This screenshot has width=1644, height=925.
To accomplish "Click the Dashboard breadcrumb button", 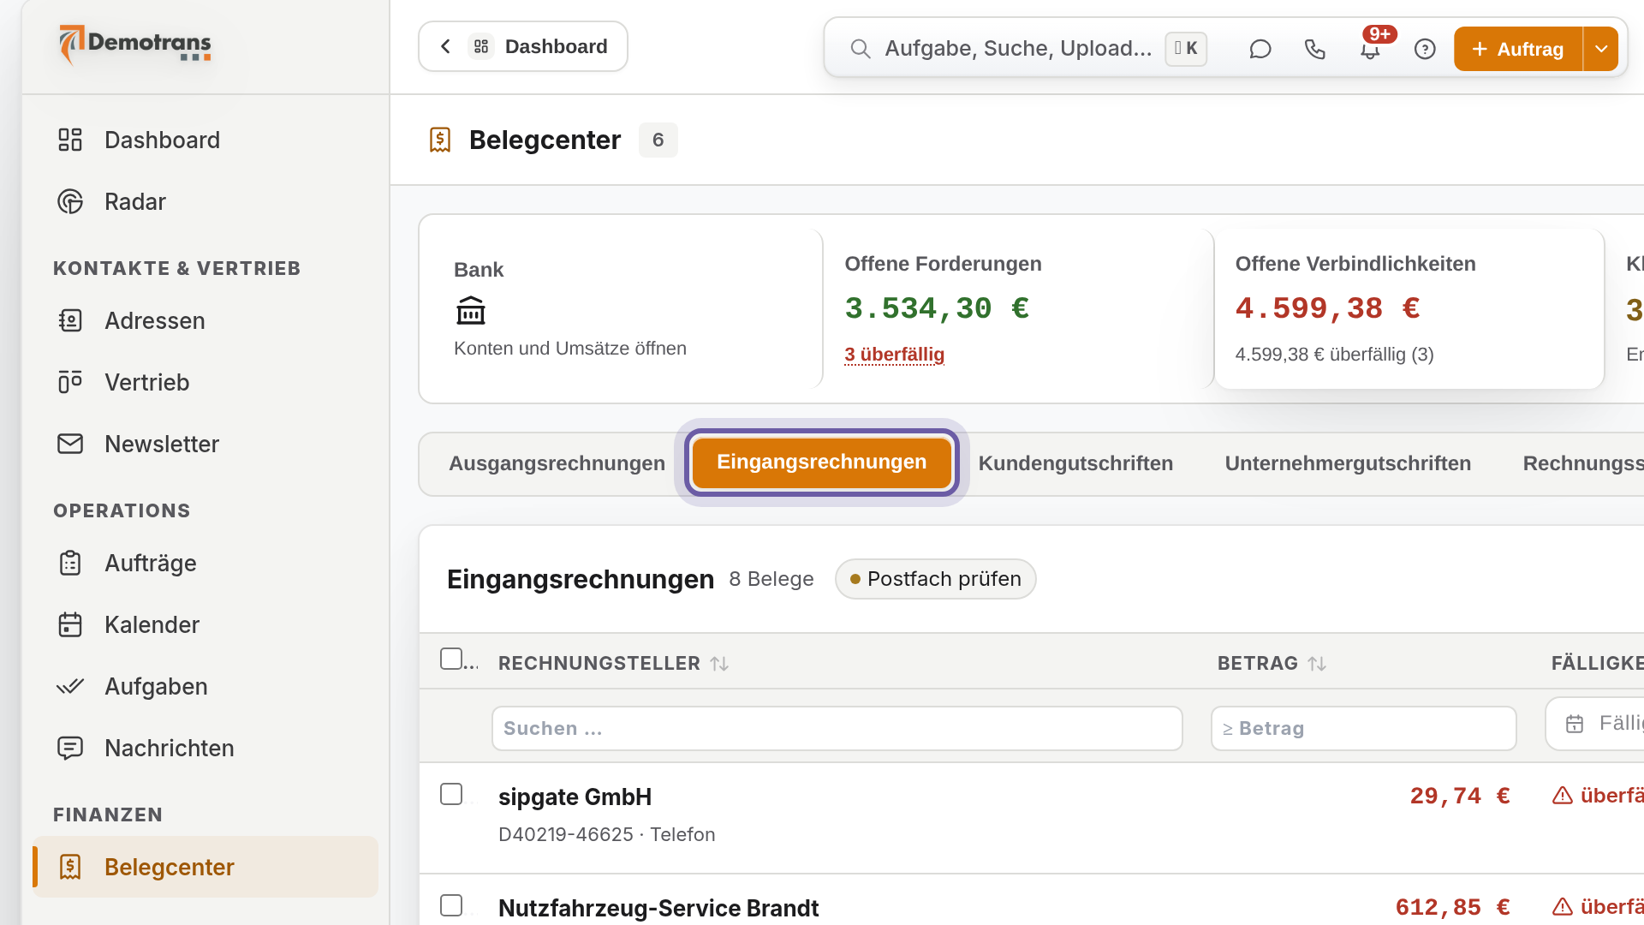I will (523, 46).
